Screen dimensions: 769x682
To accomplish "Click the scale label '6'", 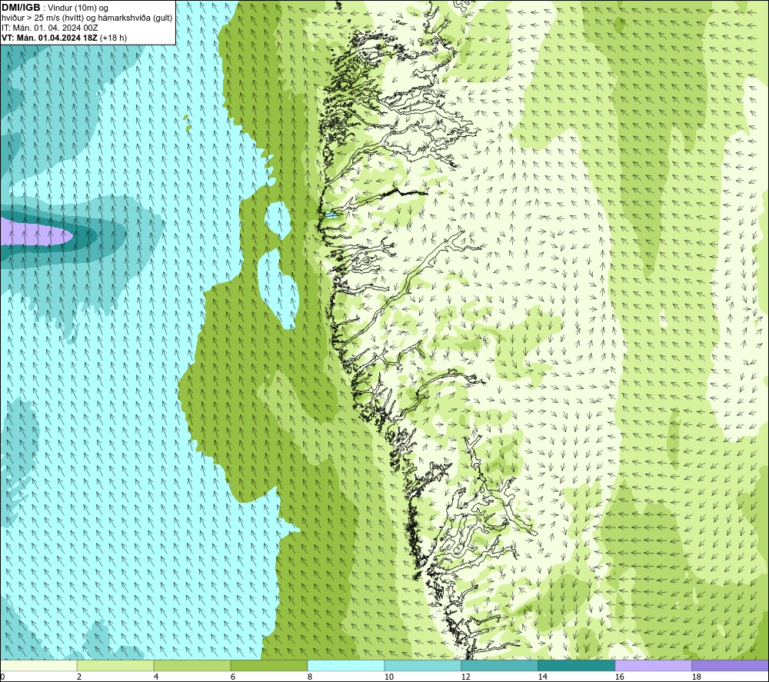I will point(232,677).
